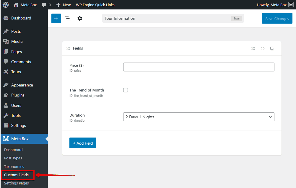
Task: Tick The Trend of Month checkbox
Action: pyautogui.click(x=126, y=90)
